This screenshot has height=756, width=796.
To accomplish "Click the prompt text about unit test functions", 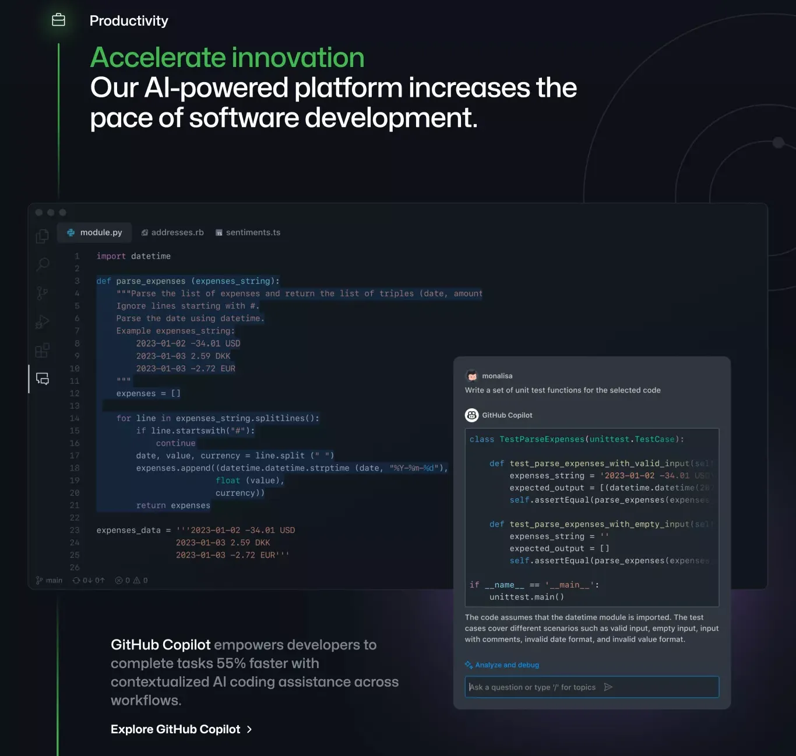I will pyautogui.click(x=563, y=390).
